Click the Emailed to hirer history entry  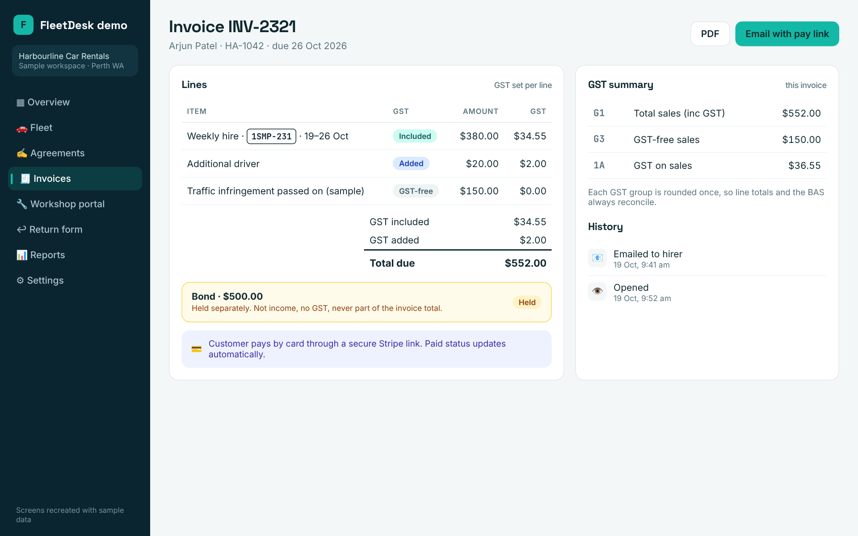[x=707, y=259]
